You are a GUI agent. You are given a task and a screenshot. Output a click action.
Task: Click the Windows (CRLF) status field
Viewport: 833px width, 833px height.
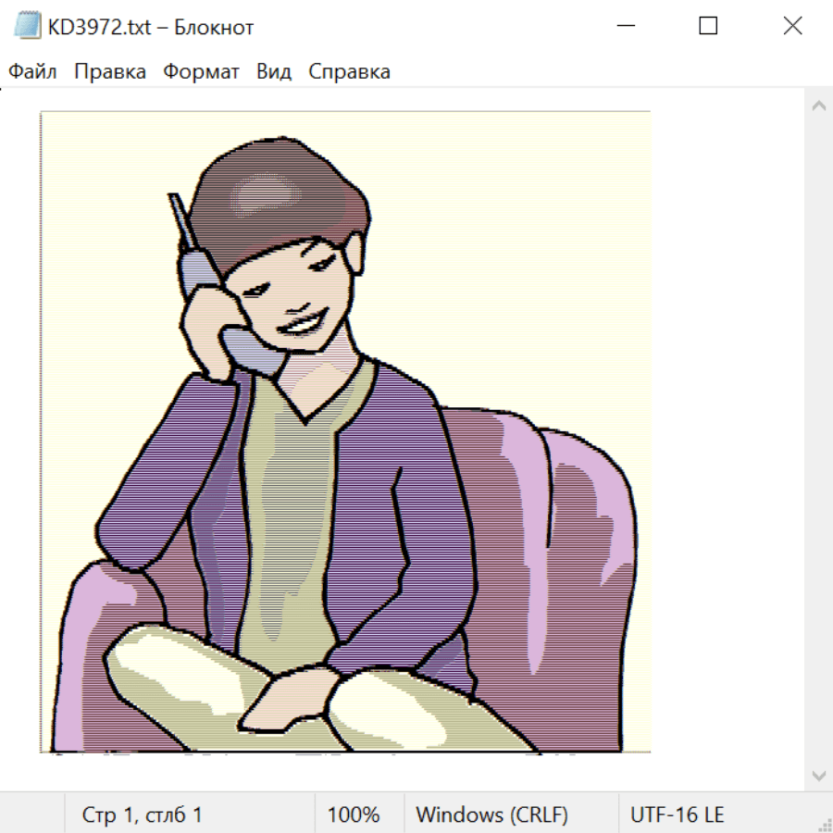(x=491, y=814)
